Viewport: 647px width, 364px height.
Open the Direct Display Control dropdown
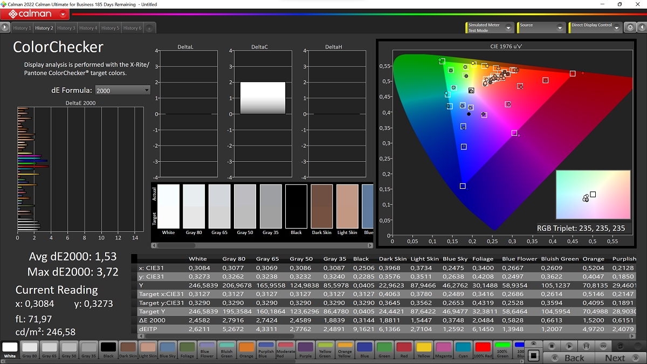click(617, 28)
